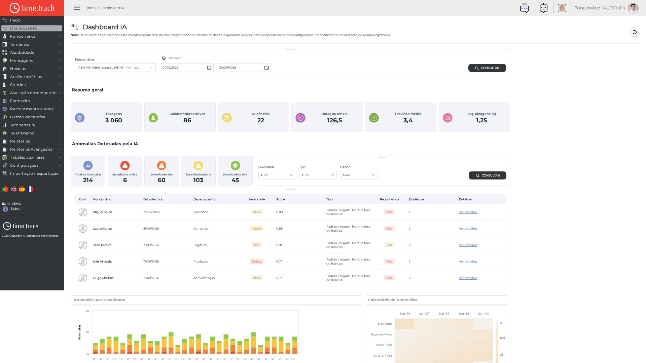This screenshot has width=646, height=363.
Task: Open period settings gear icon
Action: [x=164, y=58]
